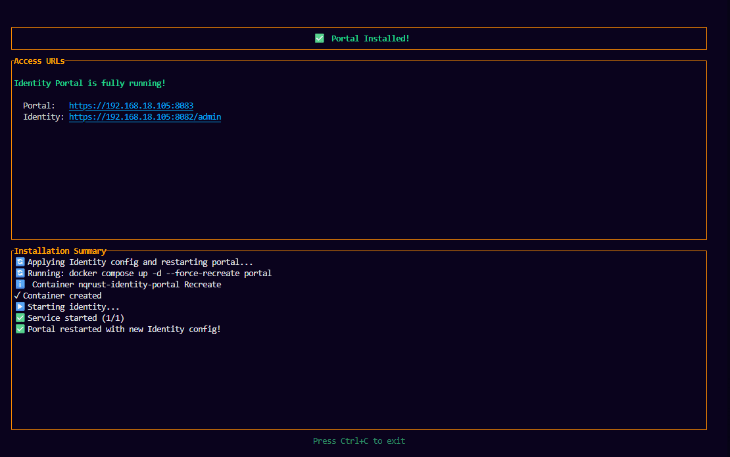
Task: Click 'Identity Portal is fully running!' message
Action: [x=90, y=84]
